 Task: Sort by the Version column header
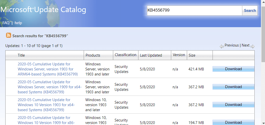(x=179, y=55)
